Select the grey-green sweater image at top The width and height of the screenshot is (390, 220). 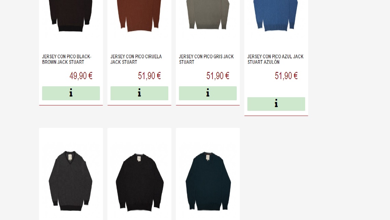pos(208,14)
